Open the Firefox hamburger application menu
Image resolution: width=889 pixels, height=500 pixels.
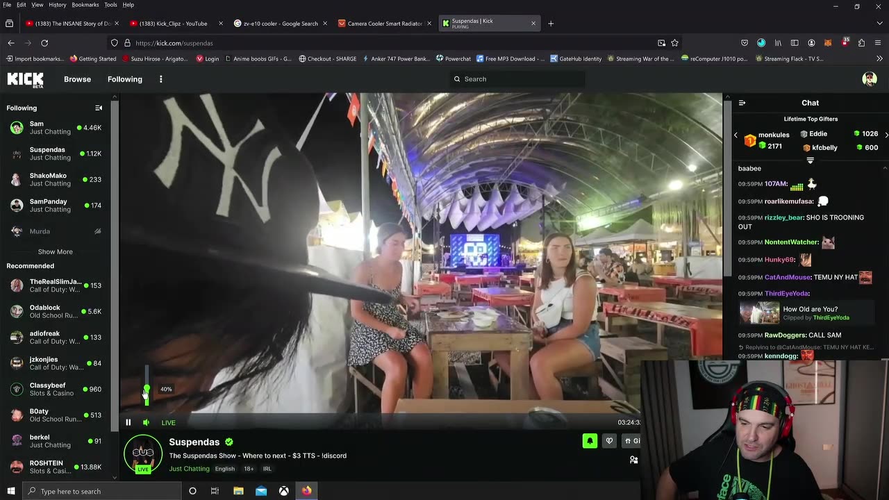pos(877,43)
